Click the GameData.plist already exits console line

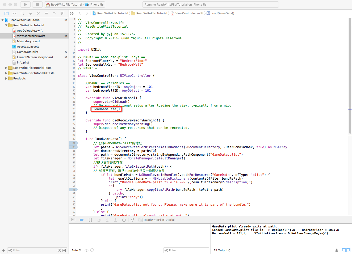point(245,226)
